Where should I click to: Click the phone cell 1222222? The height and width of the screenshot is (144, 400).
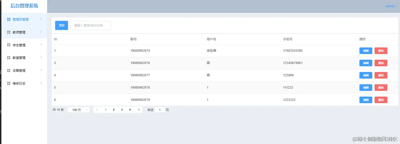289,100
